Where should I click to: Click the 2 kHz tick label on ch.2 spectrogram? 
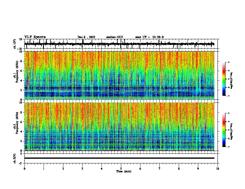coord(21,141)
